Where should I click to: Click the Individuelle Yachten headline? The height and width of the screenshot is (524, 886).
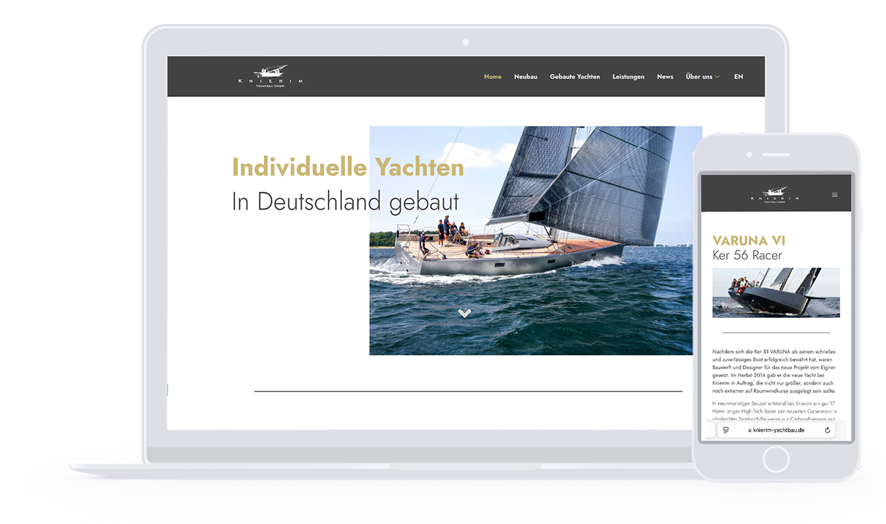tap(348, 167)
